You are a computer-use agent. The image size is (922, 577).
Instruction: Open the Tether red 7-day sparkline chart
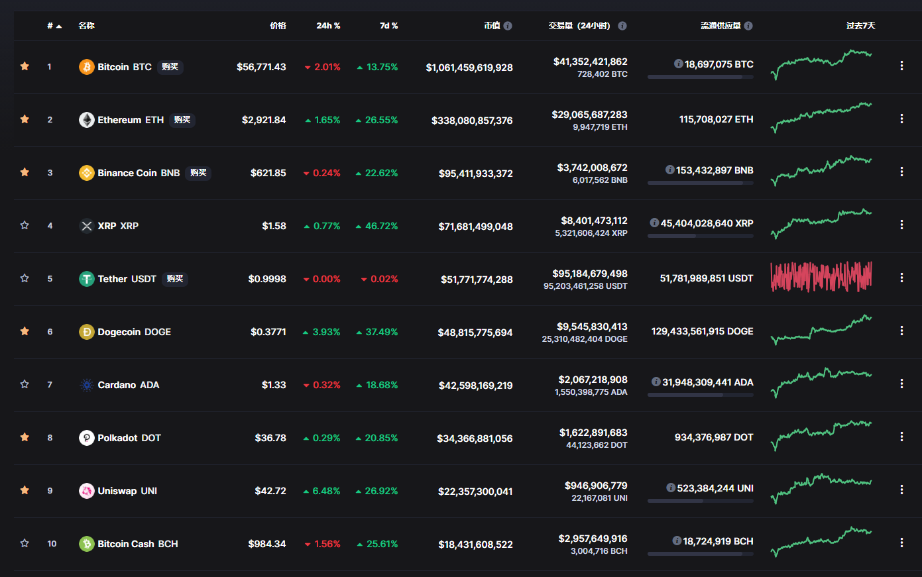click(821, 276)
